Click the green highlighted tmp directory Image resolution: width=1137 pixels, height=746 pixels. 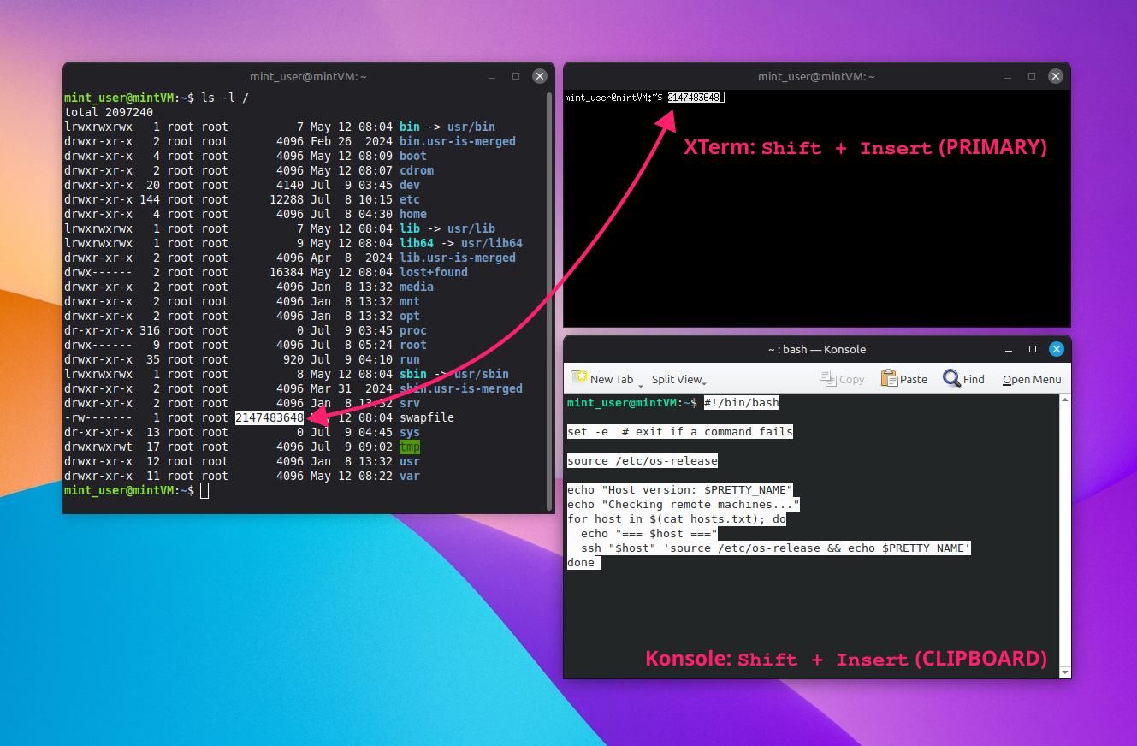410,447
